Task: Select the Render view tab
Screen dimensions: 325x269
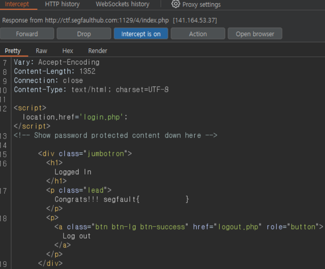Action: [x=98, y=51]
